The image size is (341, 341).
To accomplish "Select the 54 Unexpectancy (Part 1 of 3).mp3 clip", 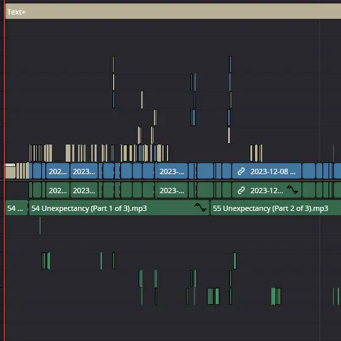I will tap(119, 208).
